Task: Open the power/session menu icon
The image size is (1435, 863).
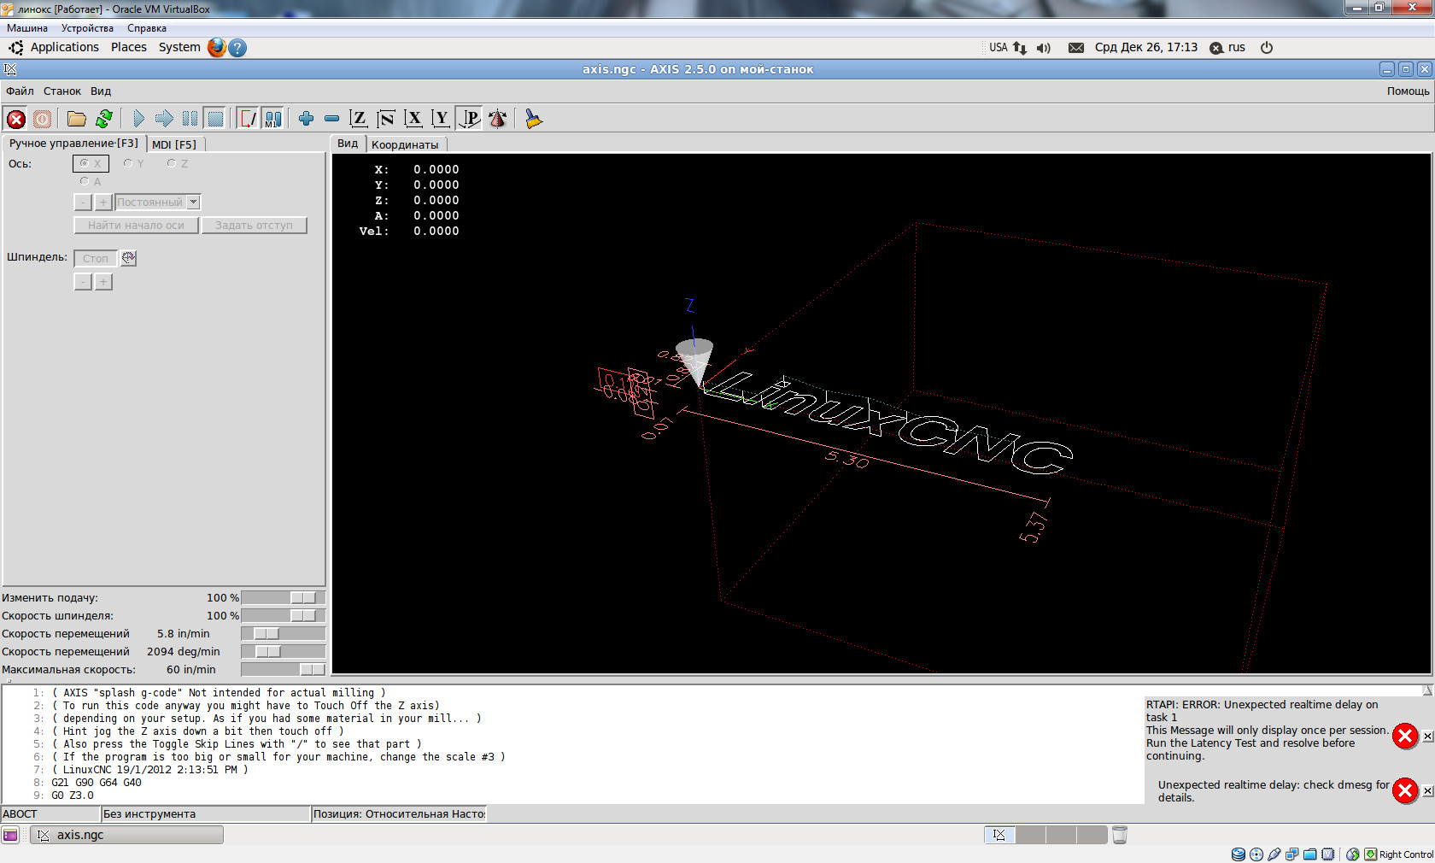Action: 1267,48
